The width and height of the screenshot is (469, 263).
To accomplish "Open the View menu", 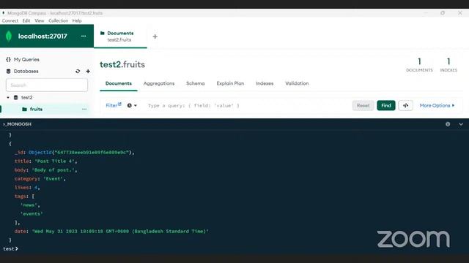I will 39,20.
